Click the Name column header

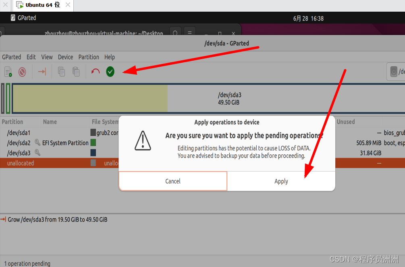(50, 122)
